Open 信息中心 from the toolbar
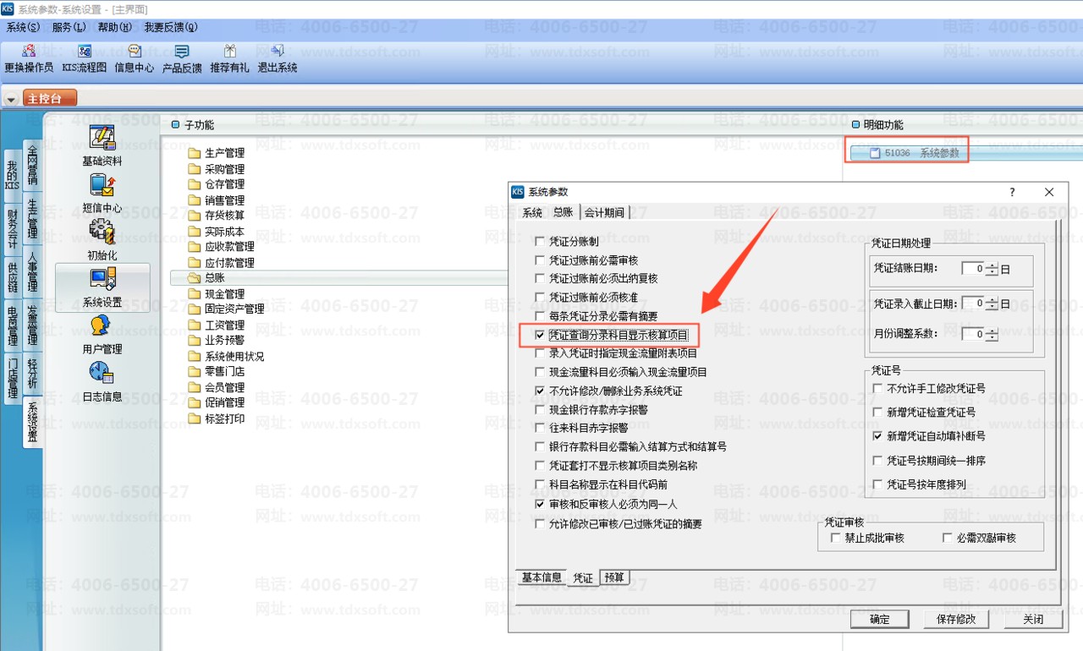The width and height of the screenshot is (1083, 651). coord(134,52)
